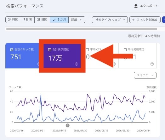Screen dimensions: 165x140
Task: Click the クリック数 axis title
Action: pyautogui.click(x=15, y=87)
